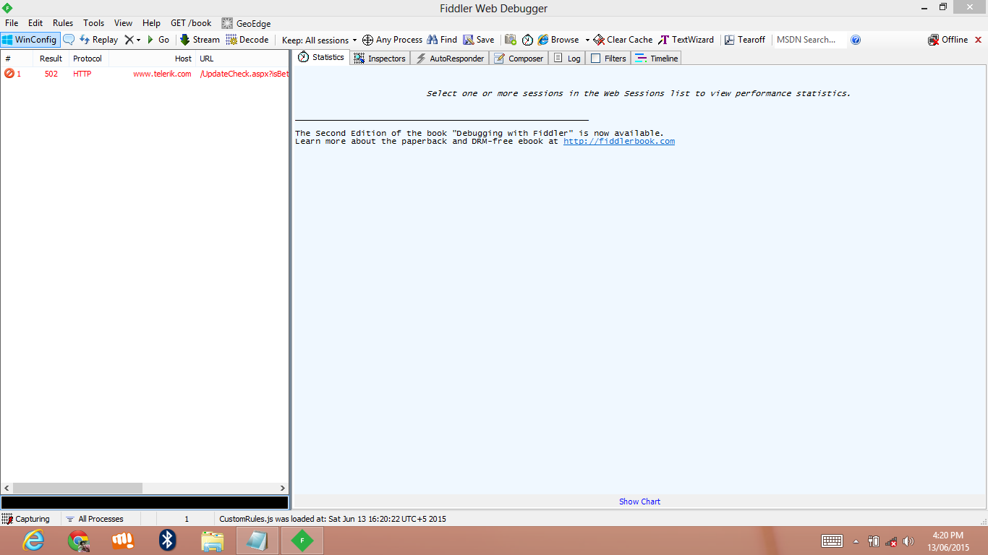988x555 pixels.
Task: Sort sessions by the Result column header
Action: pyautogui.click(x=51, y=59)
